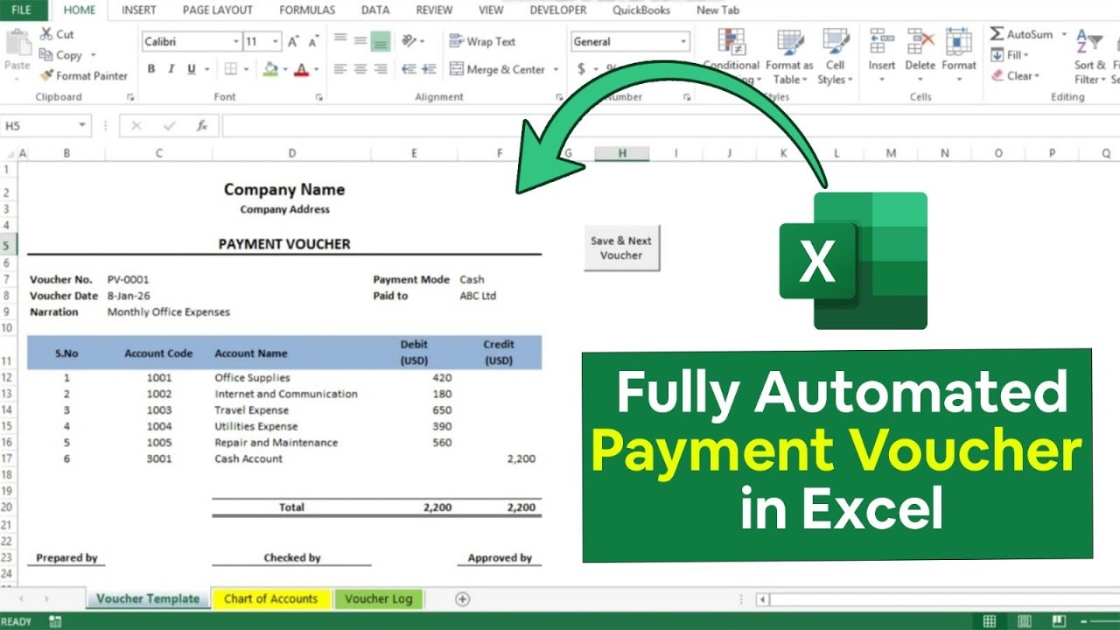Viewport: 1120px width, 630px height.
Task: Switch to the PAGE LAYOUT ribbon tab
Action: pos(217,10)
